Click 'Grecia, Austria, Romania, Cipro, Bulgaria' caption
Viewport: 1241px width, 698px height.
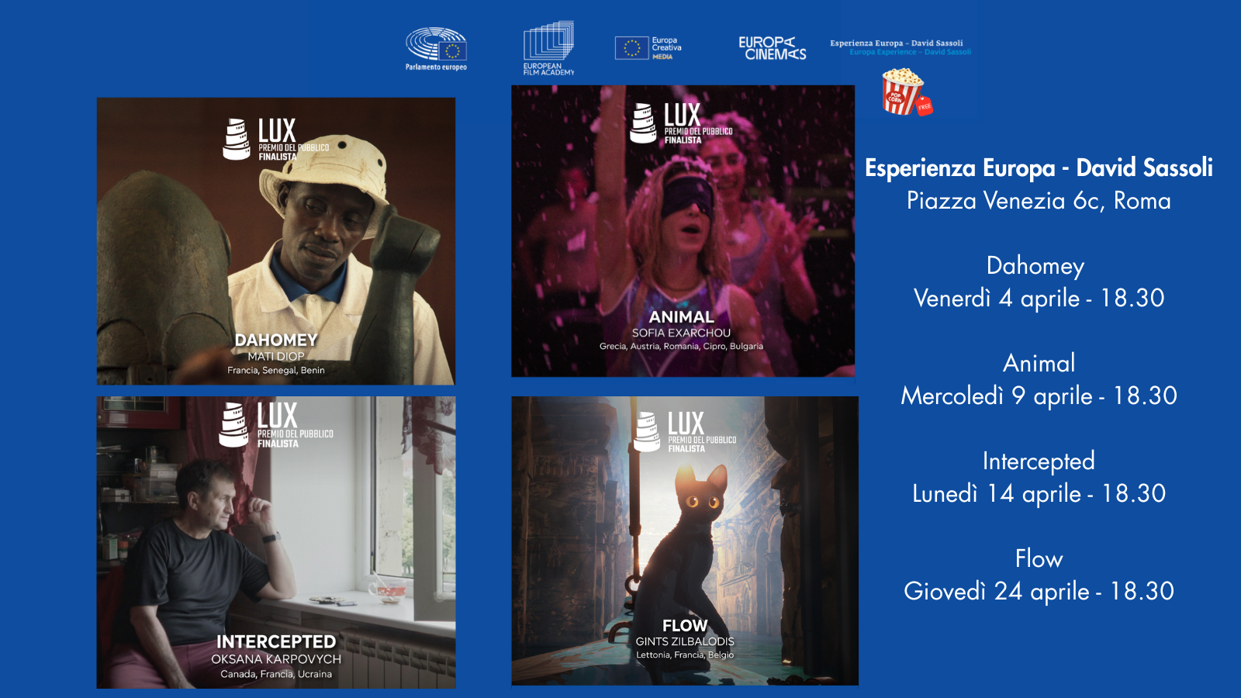click(681, 346)
